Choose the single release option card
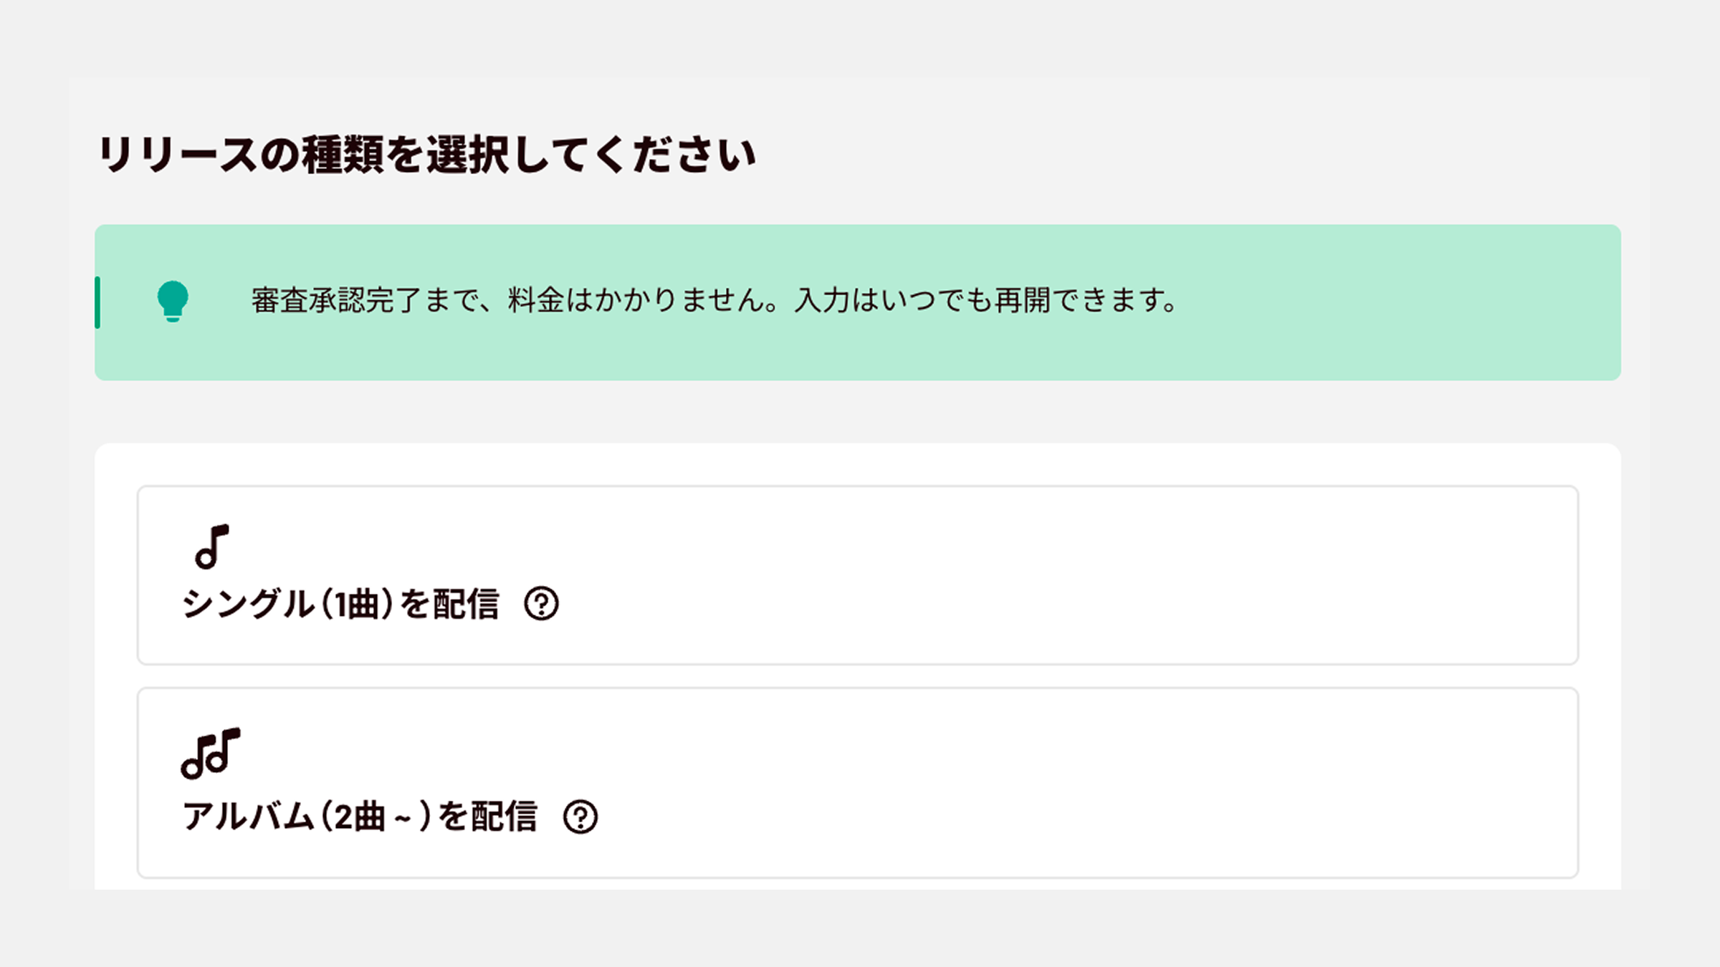This screenshot has height=967, width=1720. 858,575
